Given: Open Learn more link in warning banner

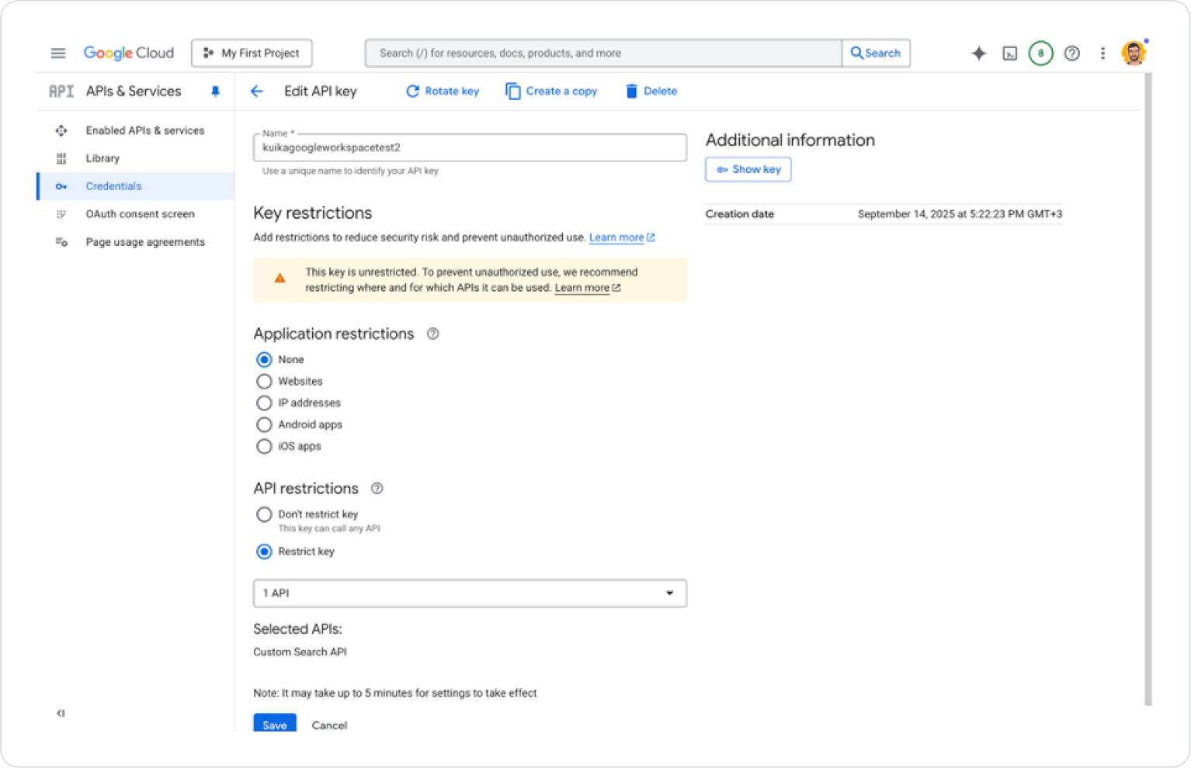Looking at the screenshot, I should coord(588,288).
